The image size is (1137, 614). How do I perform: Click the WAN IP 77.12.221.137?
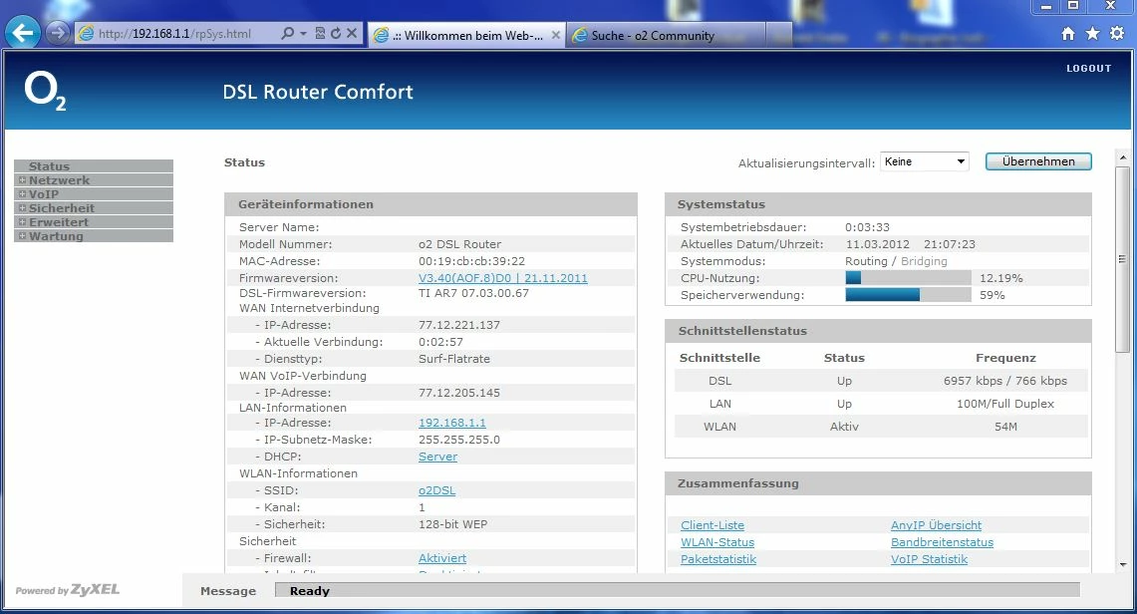(459, 325)
